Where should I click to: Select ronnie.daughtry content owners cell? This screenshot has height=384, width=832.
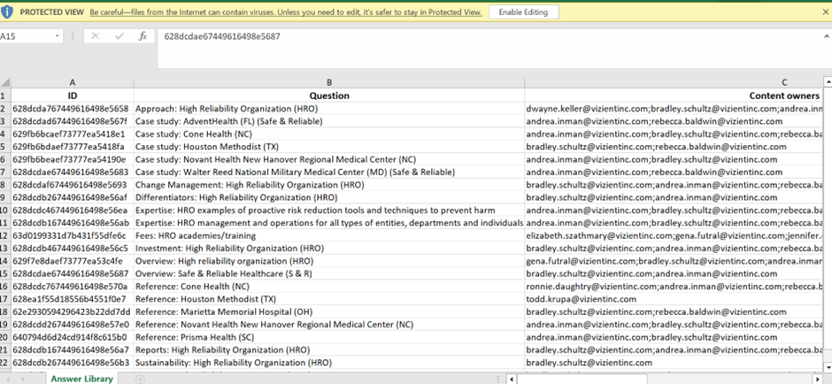point(674,287)
